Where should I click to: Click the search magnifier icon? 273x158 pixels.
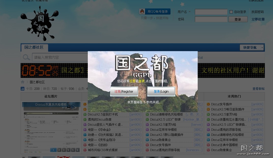tap(26, 57)
